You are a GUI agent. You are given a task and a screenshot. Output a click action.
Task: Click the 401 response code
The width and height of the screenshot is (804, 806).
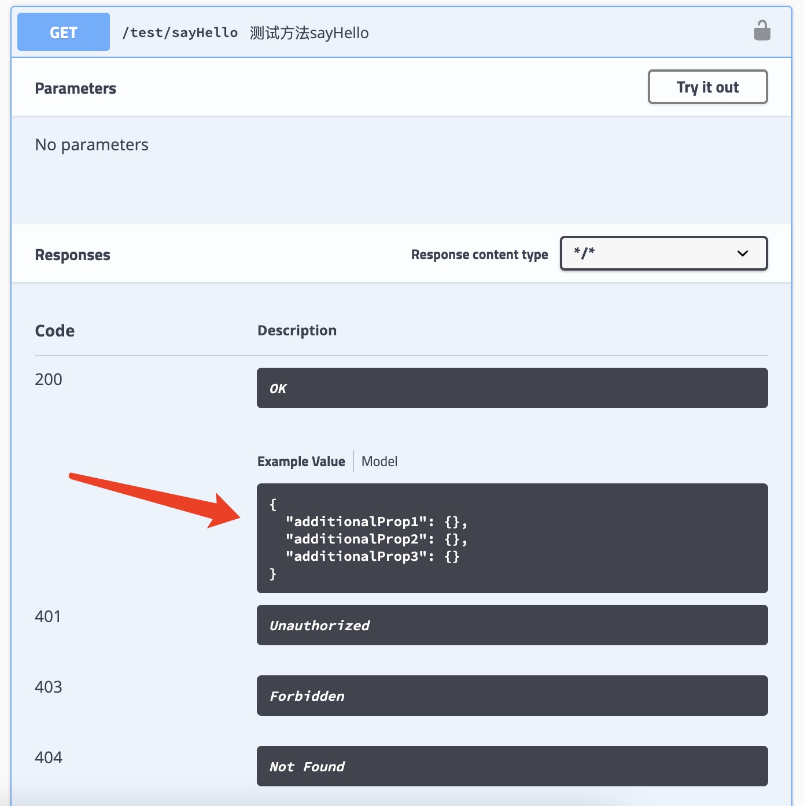(x=48, y=616)
